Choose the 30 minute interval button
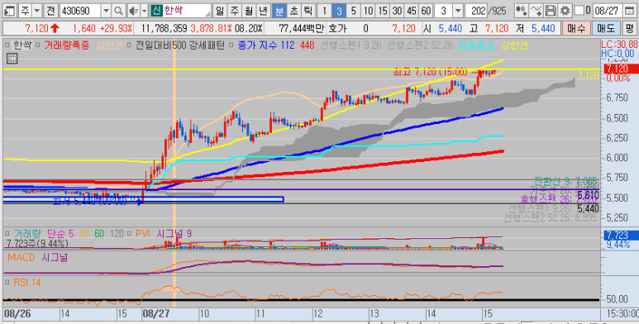 tap(398, 11)
